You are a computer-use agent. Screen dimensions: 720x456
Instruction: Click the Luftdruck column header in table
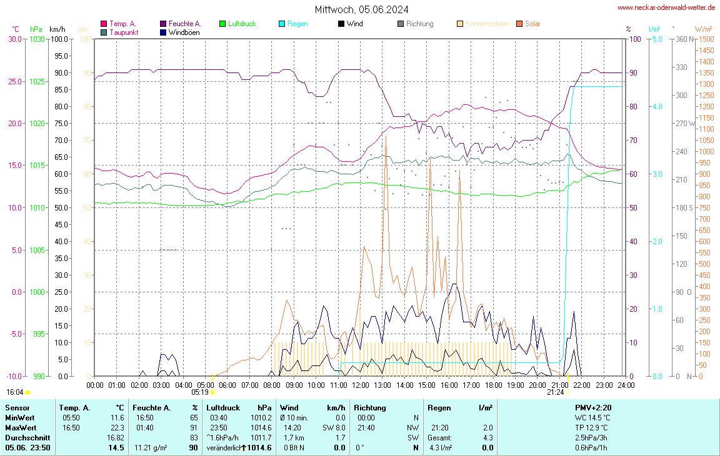tap(223, 407)
